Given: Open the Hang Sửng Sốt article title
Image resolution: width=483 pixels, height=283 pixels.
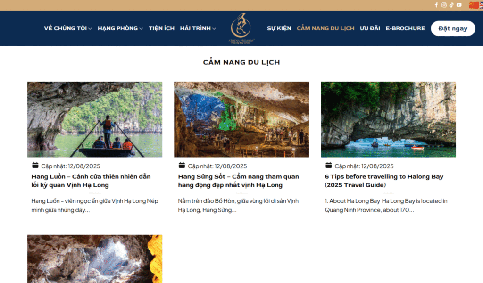Looking at the screenshot, I should click(x=238, y=181).
